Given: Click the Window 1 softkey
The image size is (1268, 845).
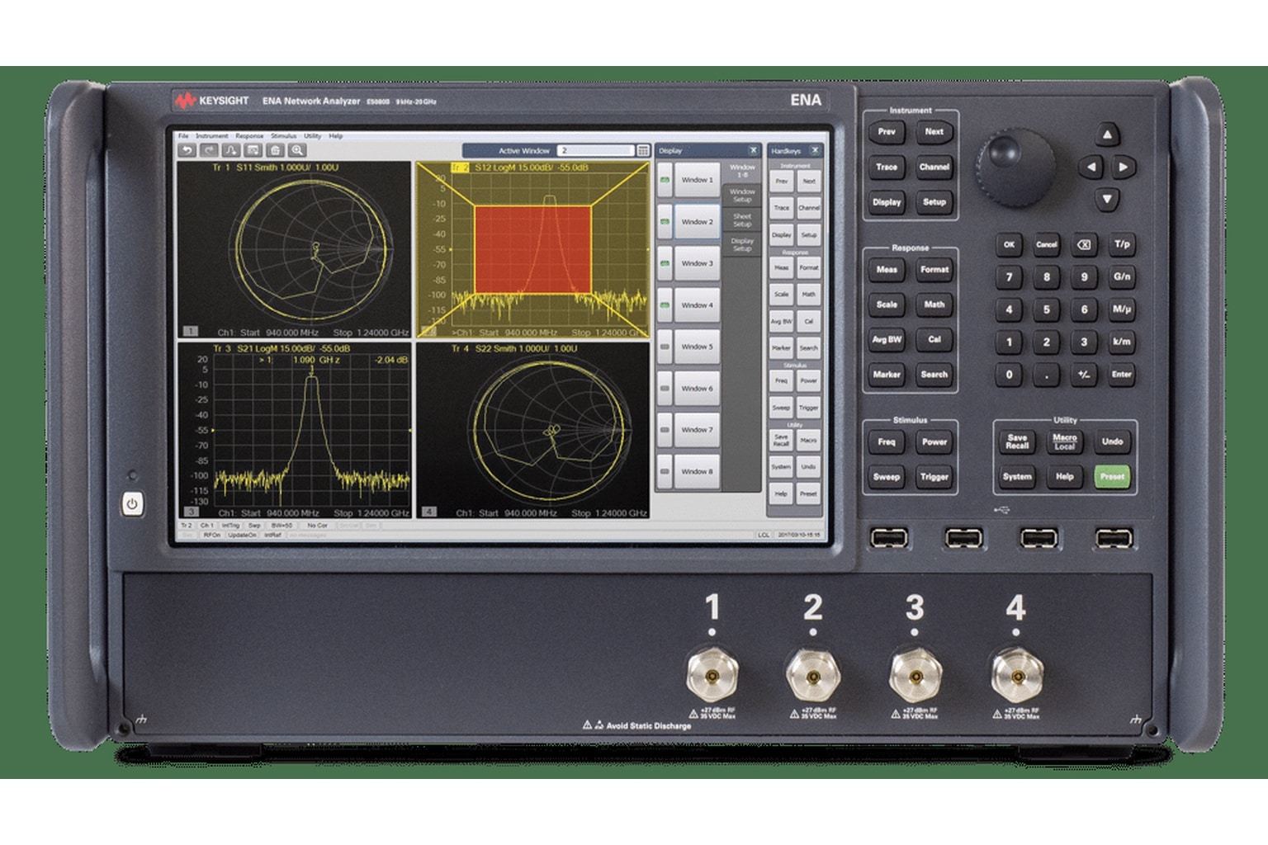Looking at the screenshot, I should pos(697,179).
